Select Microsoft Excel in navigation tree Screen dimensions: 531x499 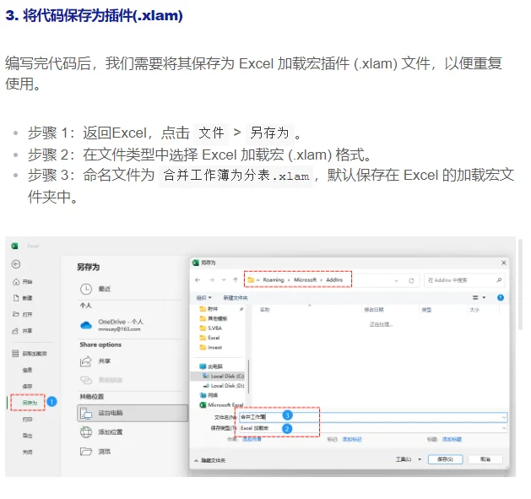[x=221, y=404]
